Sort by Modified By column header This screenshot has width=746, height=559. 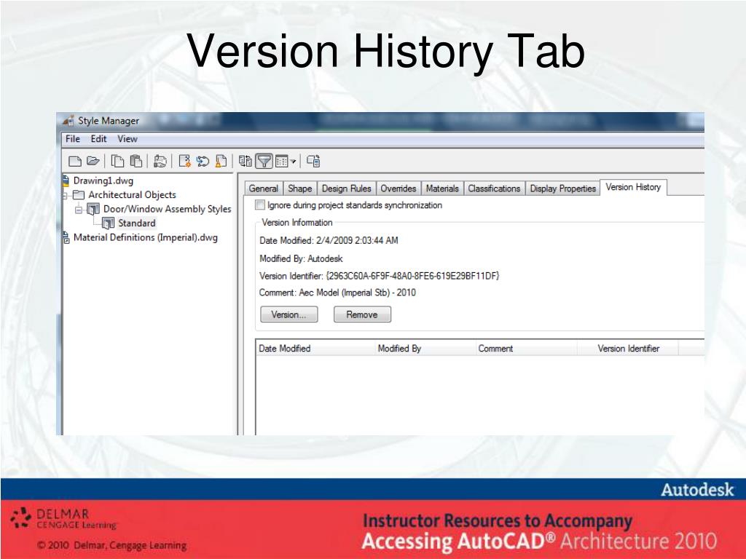click(425, 349)
